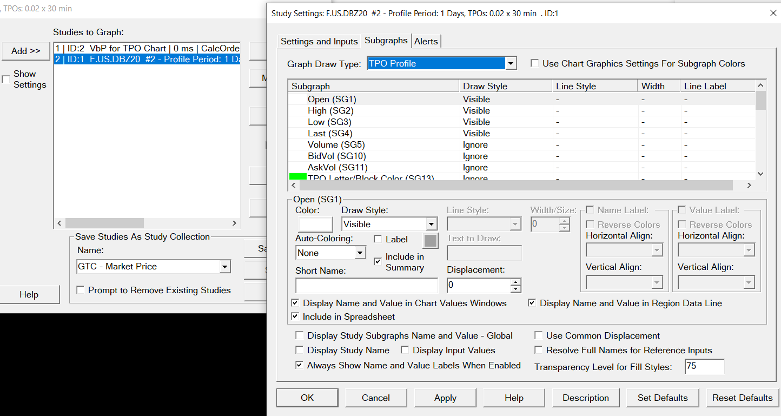Select the High (SG2) subgraph row

[521, 110]
